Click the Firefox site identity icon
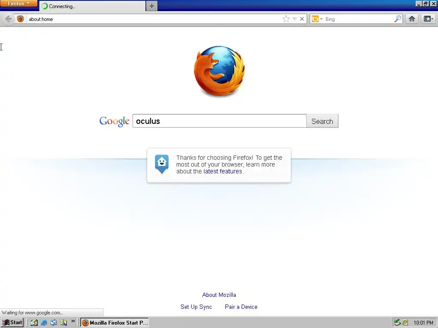 pos(21,19)
